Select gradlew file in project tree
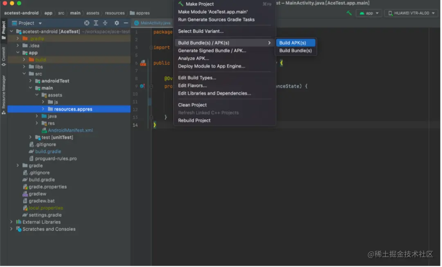The width and height of the screenshot is (442, 267). [x=38, y=194]
